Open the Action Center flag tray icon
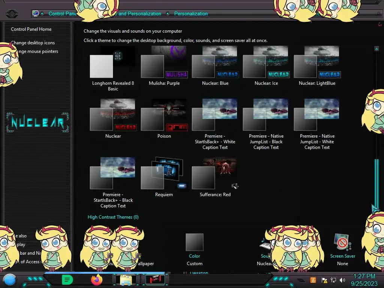Screen dimensions: 384x288 coord(324,280)
